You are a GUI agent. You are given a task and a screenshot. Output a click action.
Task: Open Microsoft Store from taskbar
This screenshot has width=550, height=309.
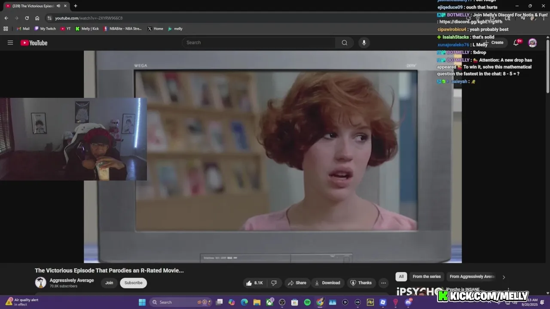click(295, 302)
